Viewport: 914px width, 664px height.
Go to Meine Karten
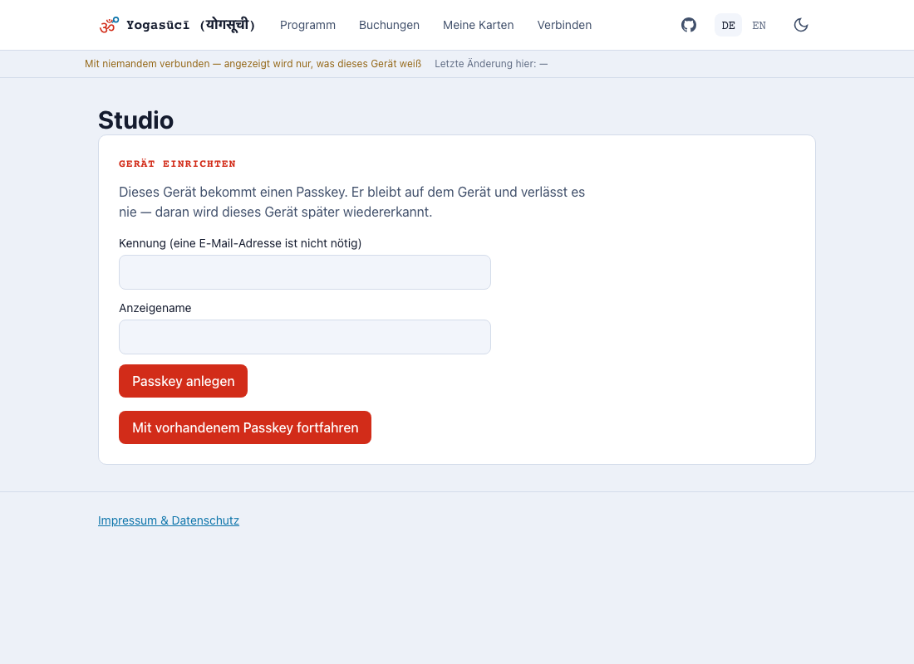479,25
